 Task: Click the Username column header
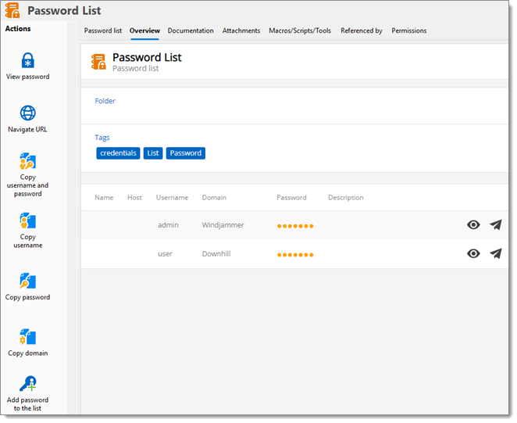pyautogui.click(x=172, y=198)
